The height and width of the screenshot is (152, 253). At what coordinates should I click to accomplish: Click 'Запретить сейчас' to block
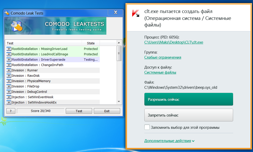[x=189, y=115]
